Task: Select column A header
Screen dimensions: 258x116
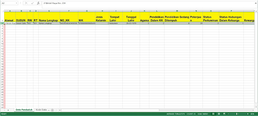Action: point(10,11)
